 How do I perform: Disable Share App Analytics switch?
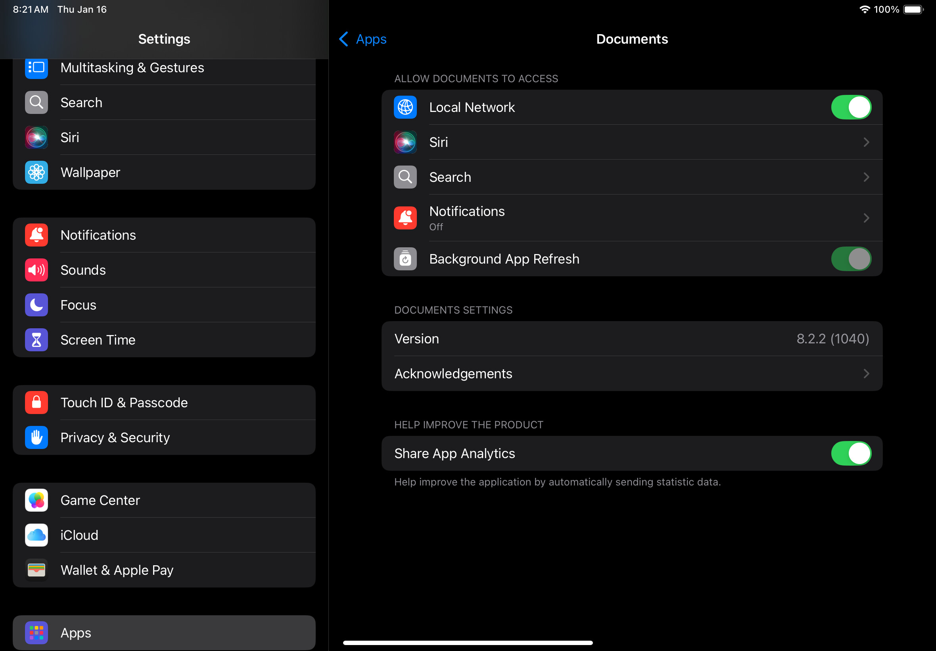pos(851,453)
